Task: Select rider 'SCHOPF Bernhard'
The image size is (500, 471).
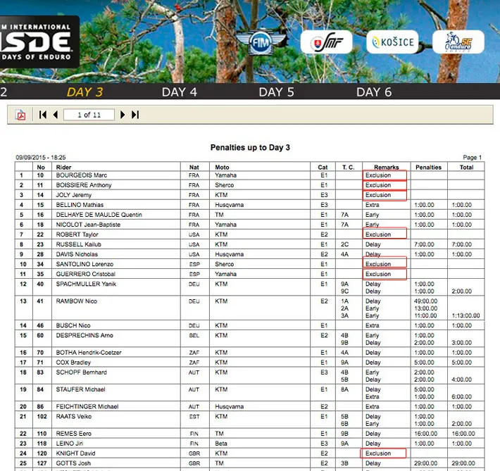Action: 81,372
